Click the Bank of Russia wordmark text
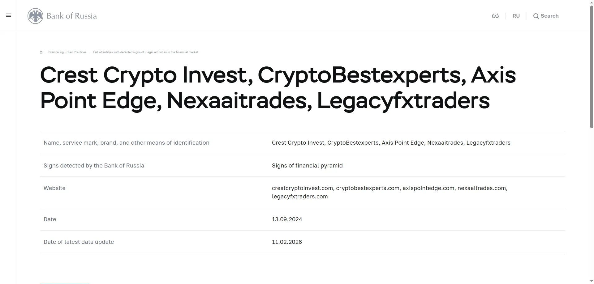 [x=72, y=16]
